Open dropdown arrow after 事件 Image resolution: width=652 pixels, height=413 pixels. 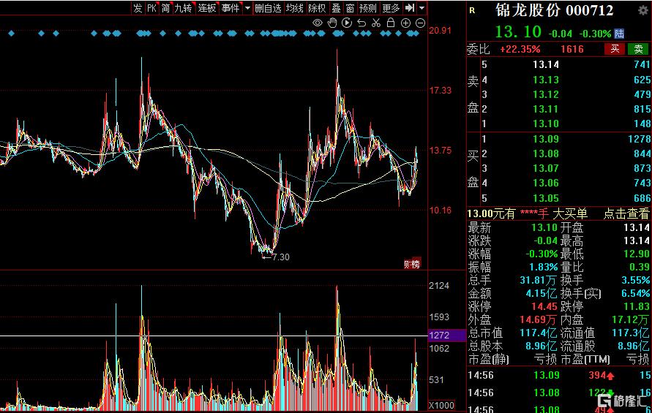pyautogui.click(x=247, y=8)
